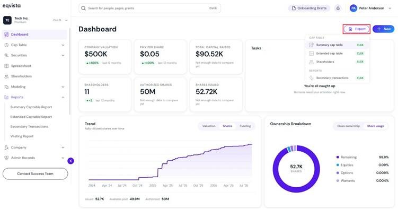Screen dimensions: 398x209
Task: Click the Securities sidebar icon
Action: (6, 55)
